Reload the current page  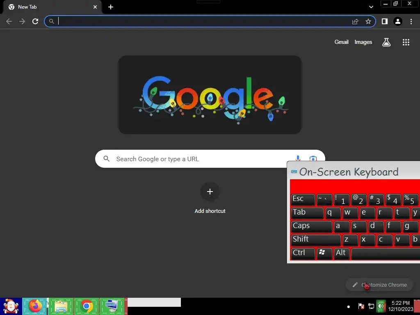tap(35, 21)
